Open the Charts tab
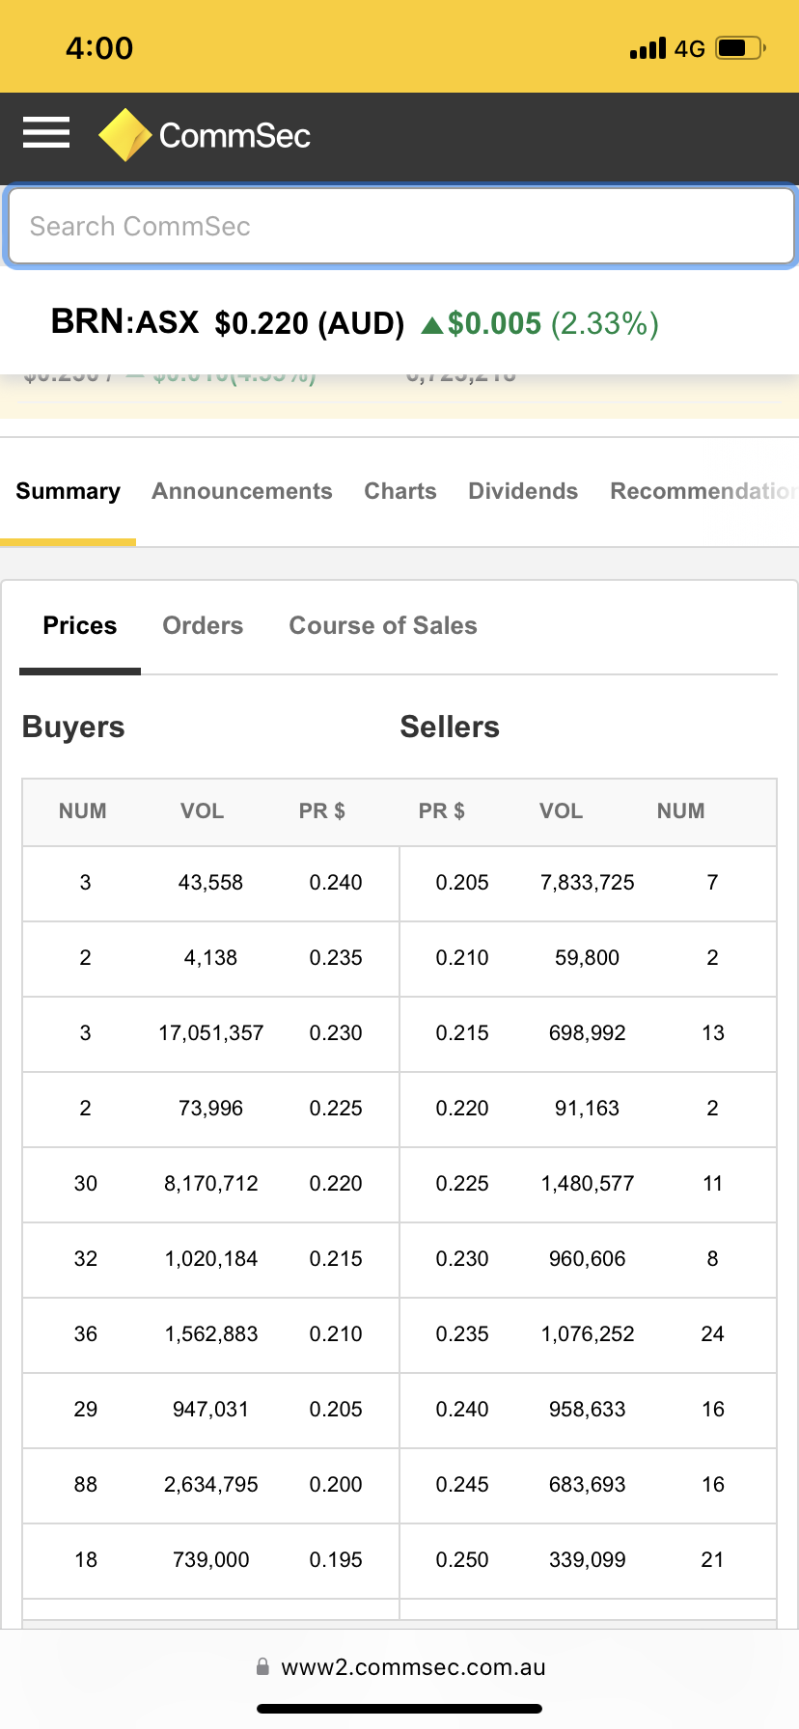Screen dimensions: 799x1729 point(399,491)
